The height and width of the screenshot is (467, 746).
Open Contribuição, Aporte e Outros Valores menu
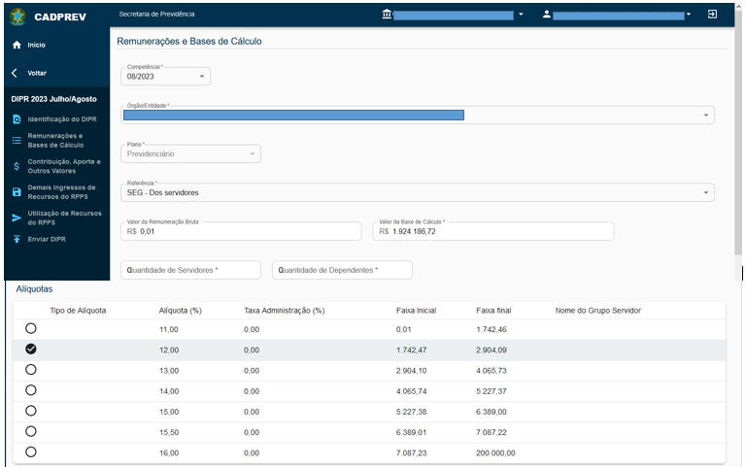63,166
